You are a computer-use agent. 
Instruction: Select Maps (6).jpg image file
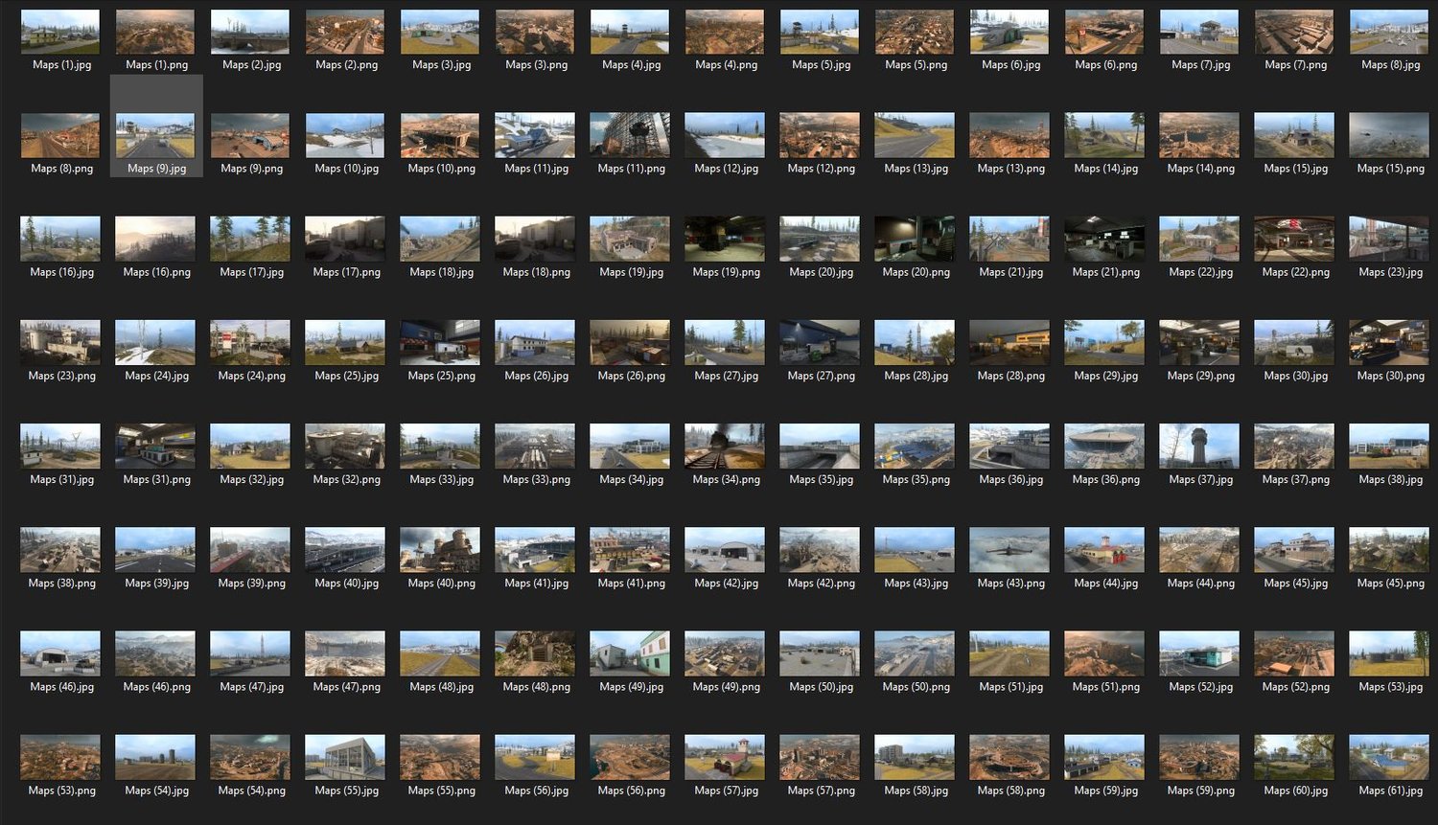coord(1009,32)
